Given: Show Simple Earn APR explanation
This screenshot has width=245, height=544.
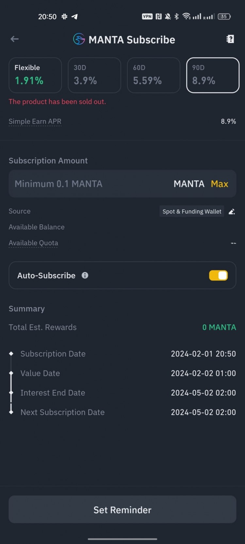Looking at the screenshot, I should (x=35, y=121).
